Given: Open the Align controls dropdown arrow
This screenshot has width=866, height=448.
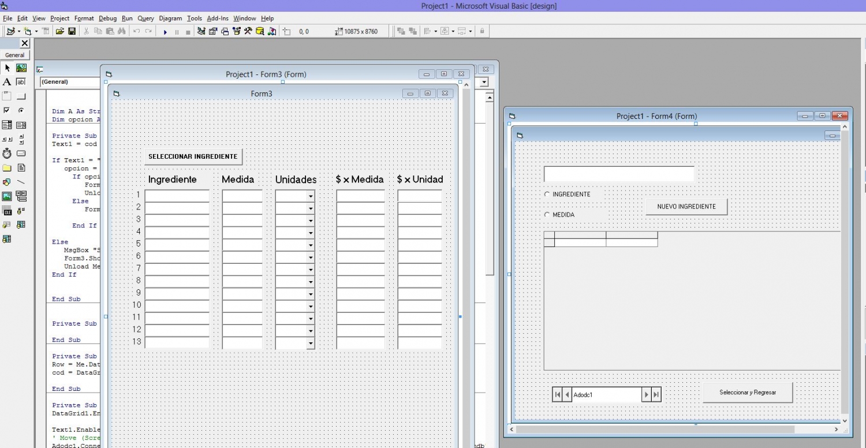Looking at the screenshot, I should [x=436, y=31].
